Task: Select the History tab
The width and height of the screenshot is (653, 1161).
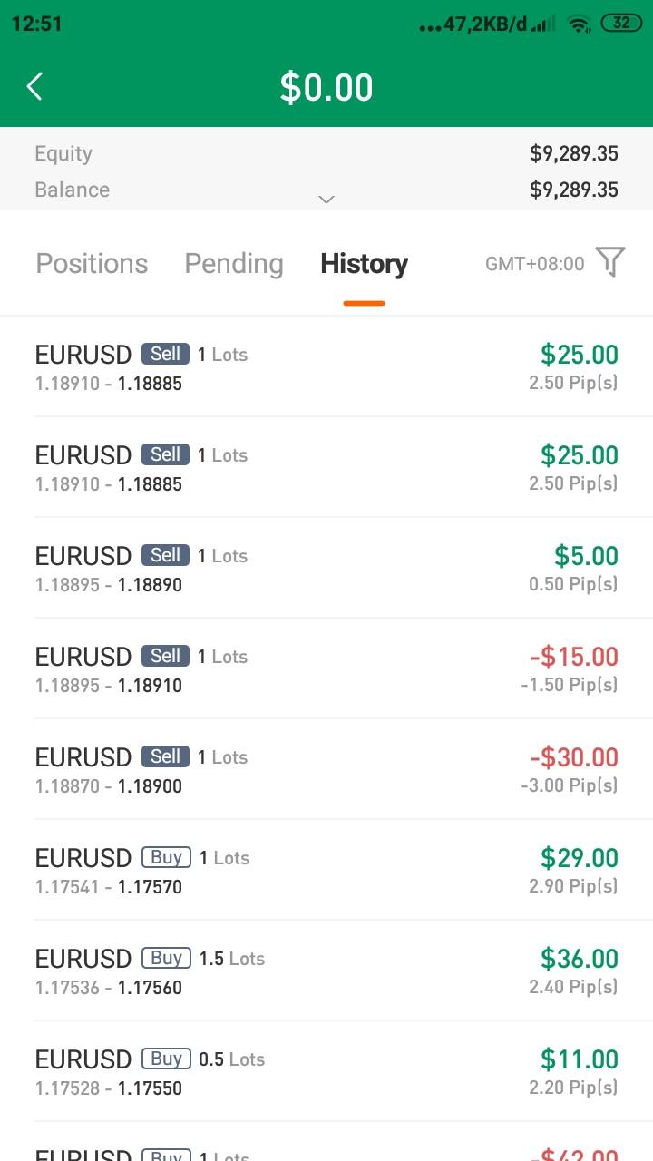Action: point(364,264)
